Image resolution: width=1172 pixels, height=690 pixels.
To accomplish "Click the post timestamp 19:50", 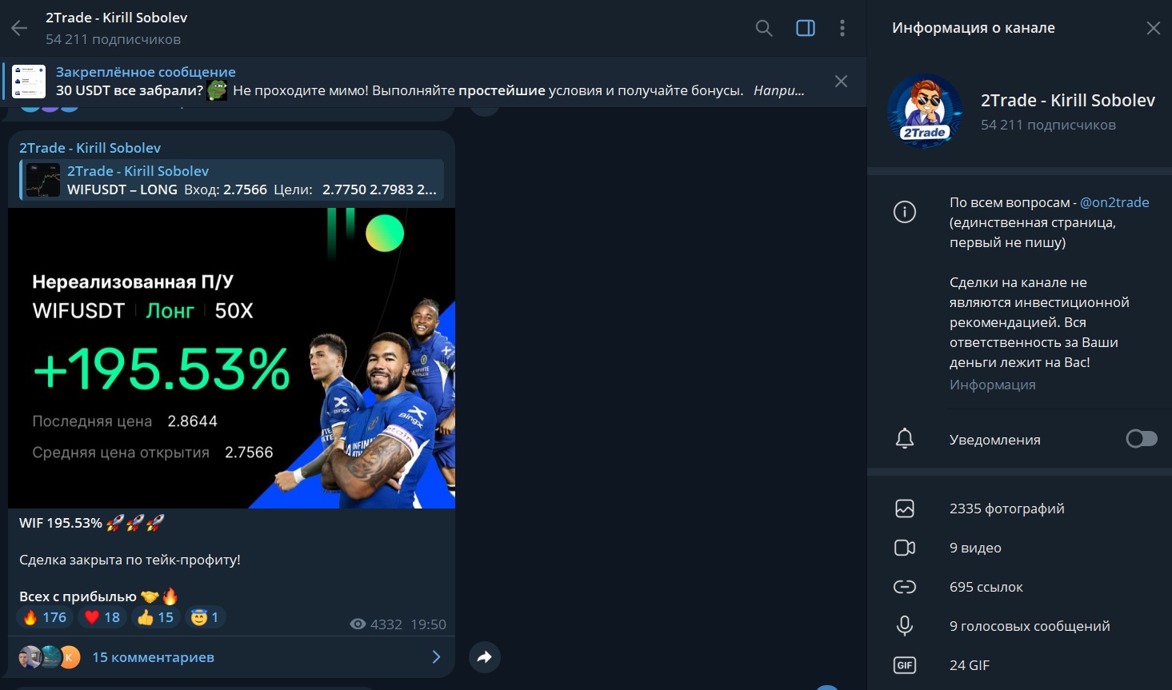I will [x=428, y=624].
